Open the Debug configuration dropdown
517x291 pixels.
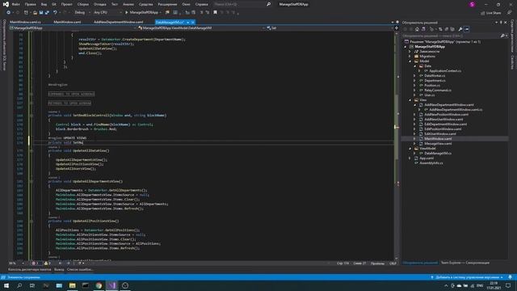pyautogui.click(x=82, y=13)
